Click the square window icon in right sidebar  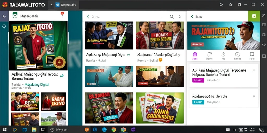tap(264, 25)
